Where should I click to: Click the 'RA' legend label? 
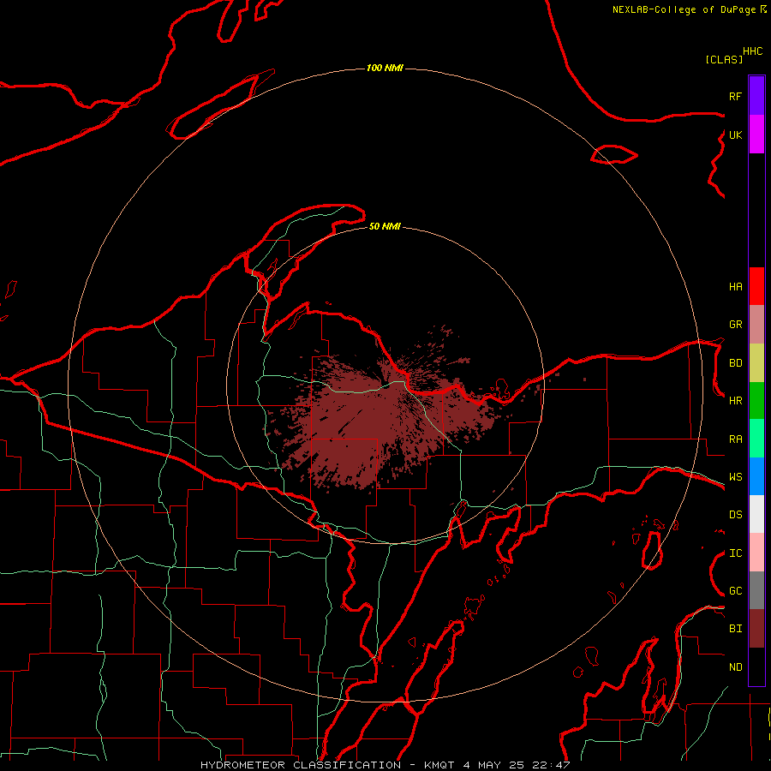[735, 439]
